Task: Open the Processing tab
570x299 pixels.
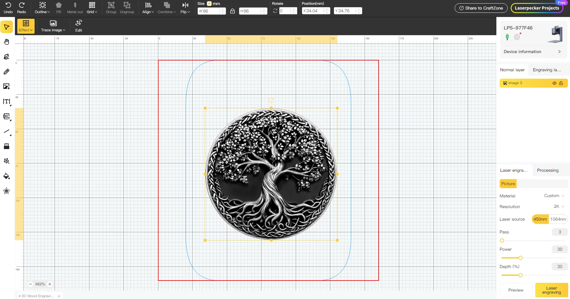Action: click(548, 170)
